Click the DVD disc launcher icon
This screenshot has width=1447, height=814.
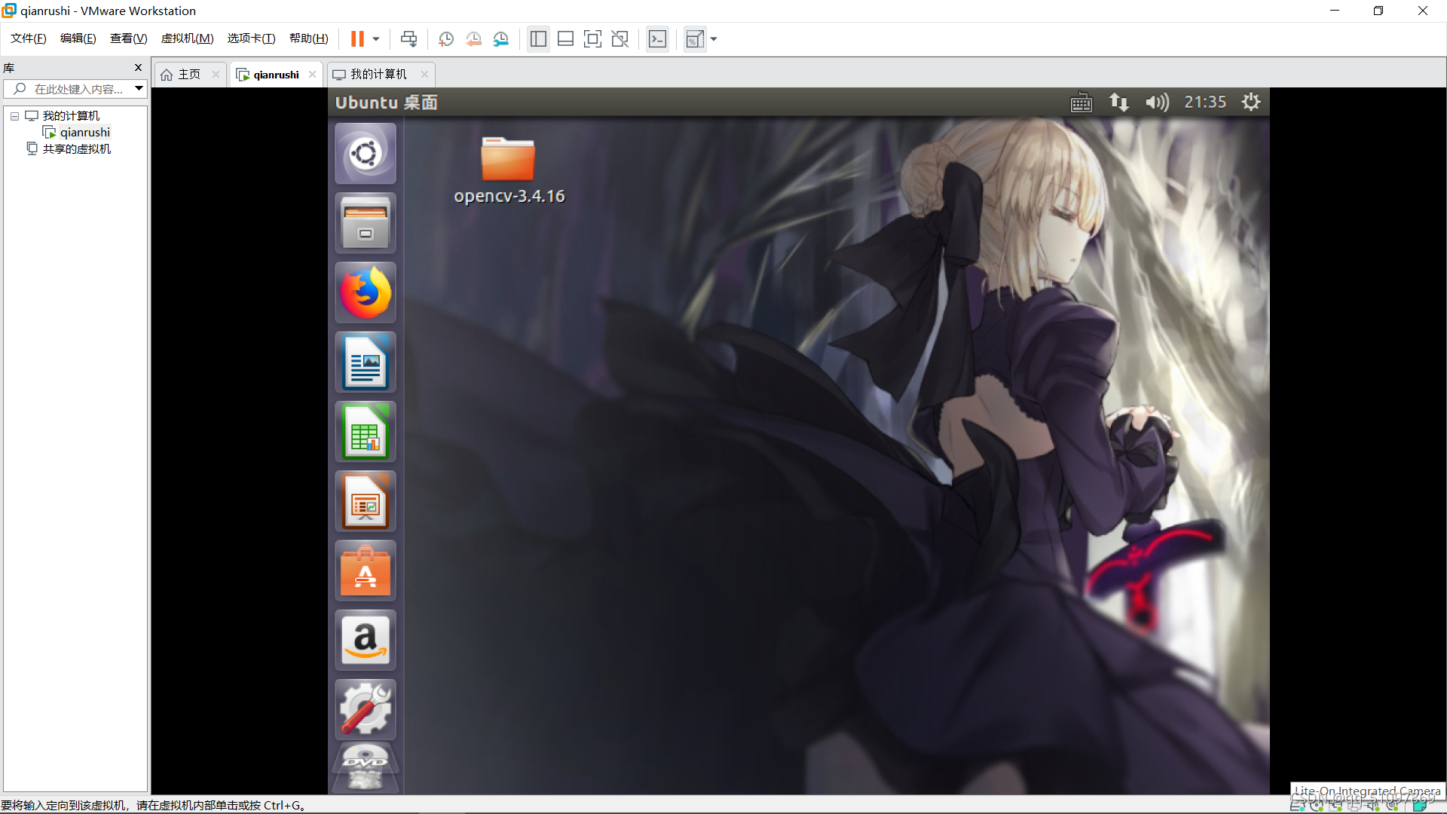[x=366, y=768]
